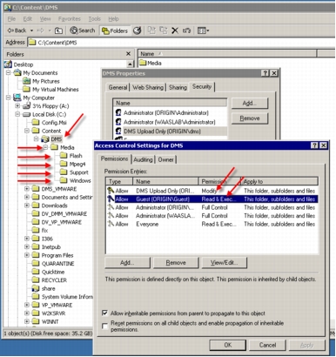
Task: Toggle Allow inheritable permissions from parent checkbox
Action: [x=104, y=313]
